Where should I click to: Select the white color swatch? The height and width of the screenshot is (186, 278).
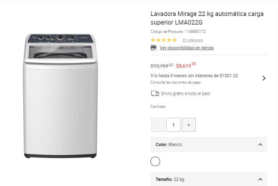pyautogui.click(x=155, y=161)
